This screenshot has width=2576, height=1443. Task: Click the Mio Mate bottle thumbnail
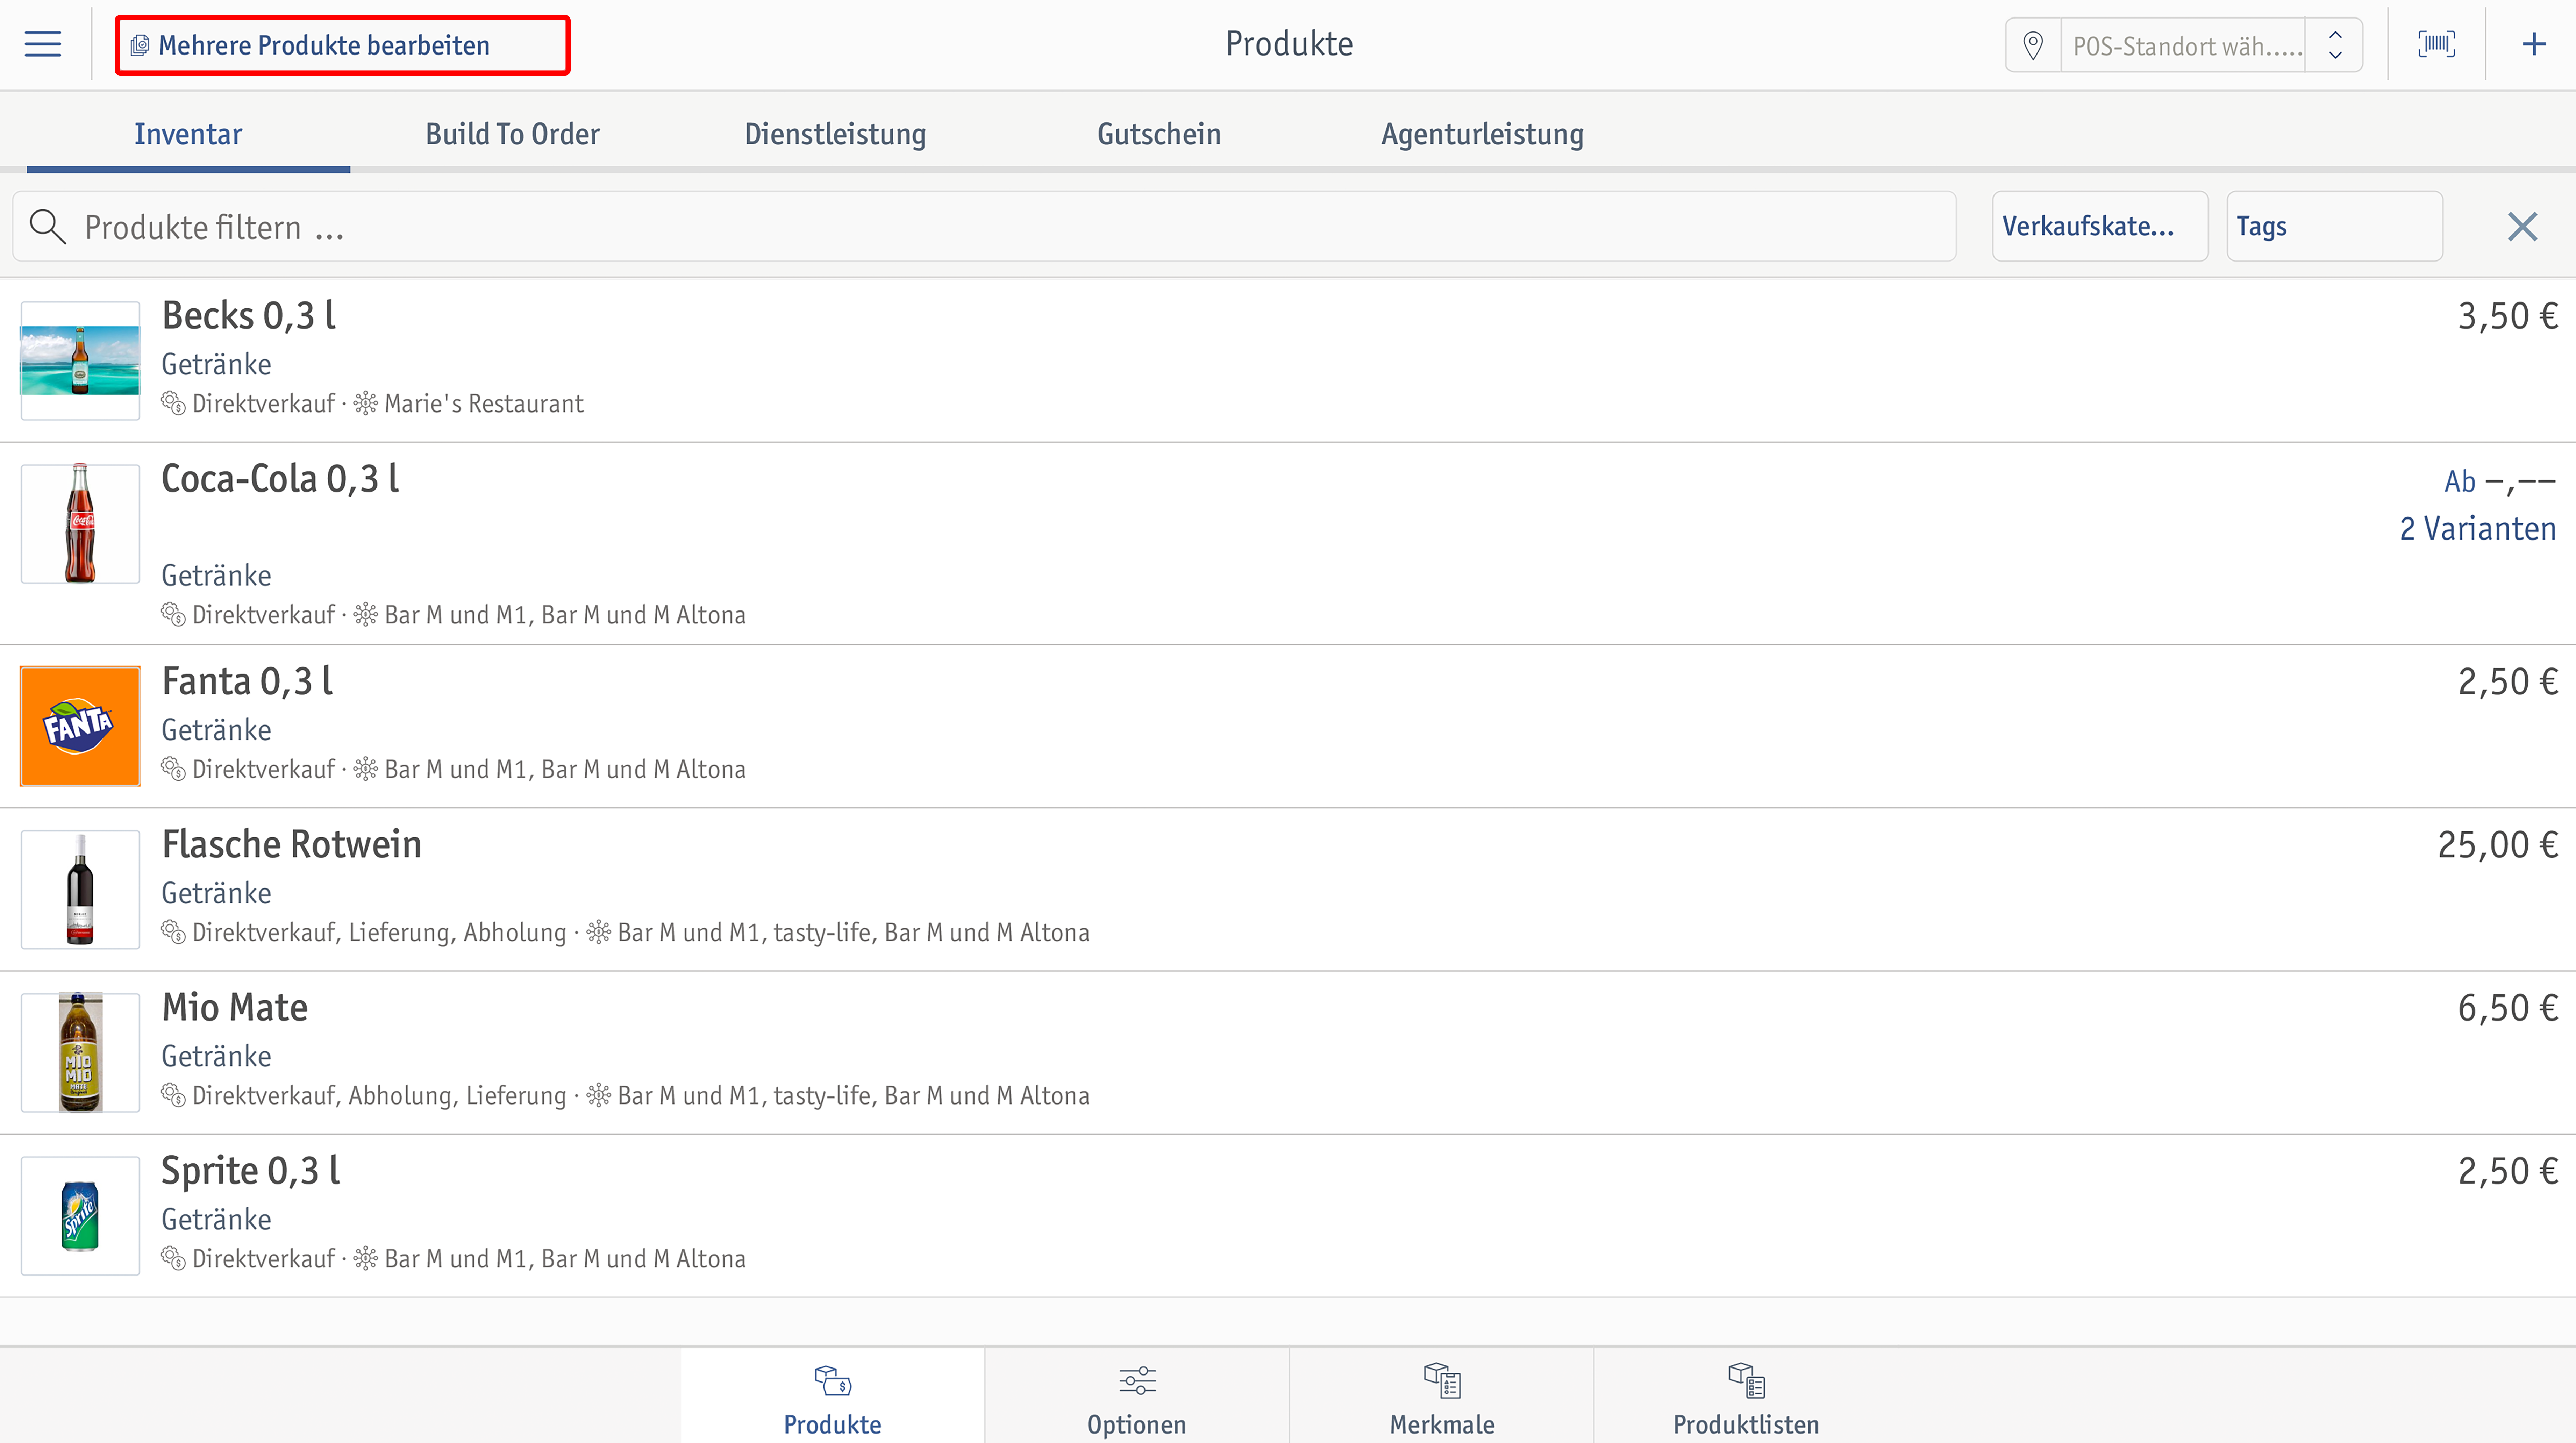click(x=80, y=1052)
